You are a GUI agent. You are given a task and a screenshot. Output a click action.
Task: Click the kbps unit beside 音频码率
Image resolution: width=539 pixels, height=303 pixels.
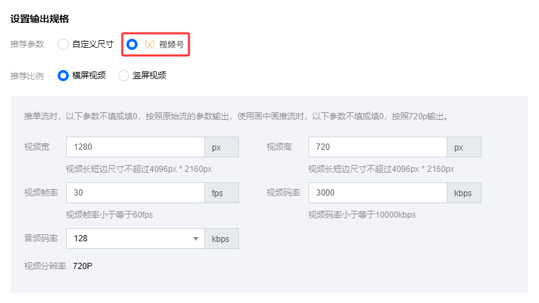point(221,239)
